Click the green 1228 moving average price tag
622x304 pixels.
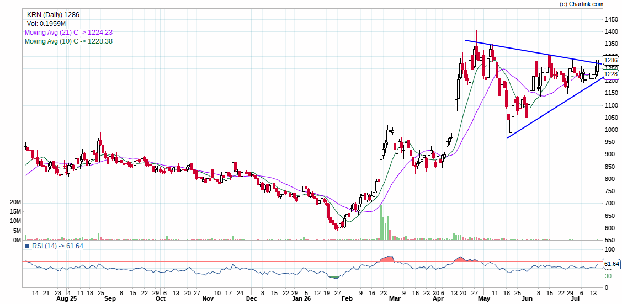pyautogui.click(x=610, y=74)
